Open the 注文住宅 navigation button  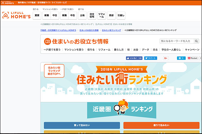pyautogui.click(x=92, y=15)
